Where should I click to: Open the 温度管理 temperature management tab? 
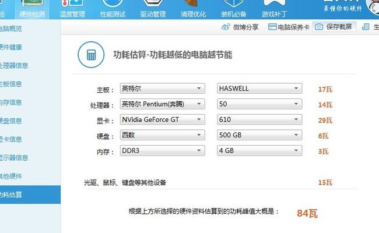[x=72, y=9]
